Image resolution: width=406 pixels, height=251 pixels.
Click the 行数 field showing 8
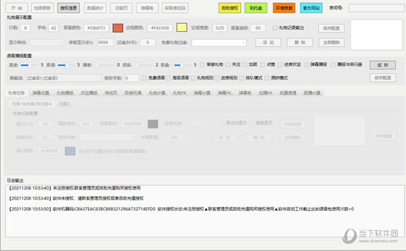coord(26,28)
